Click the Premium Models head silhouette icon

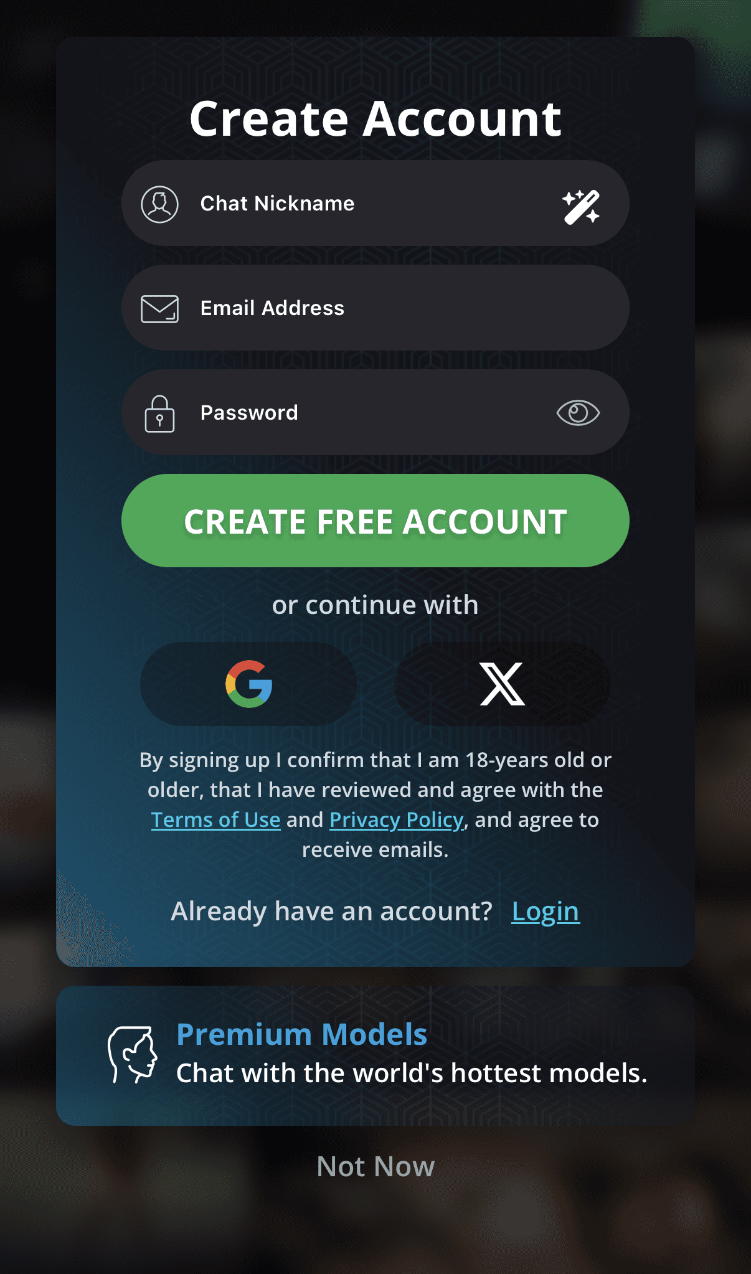tap(133, 1055)
